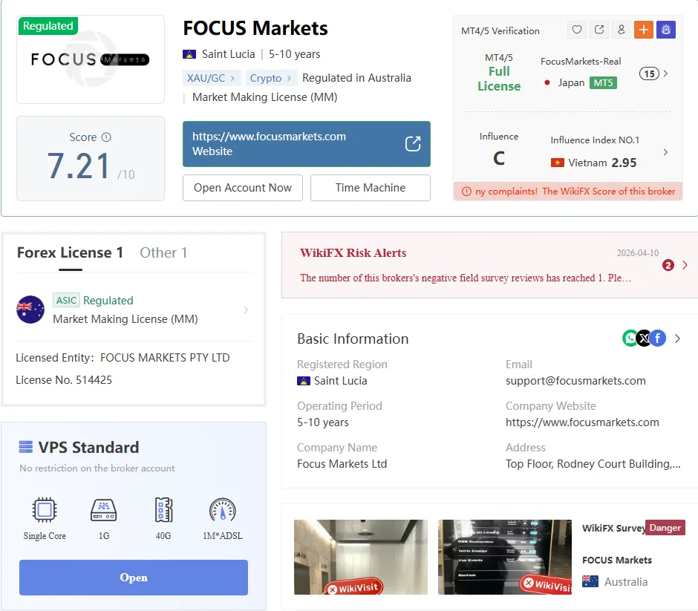Expand Basic Information chevron
The width and height of the screenshot is (698, 611).
(677, 339)
